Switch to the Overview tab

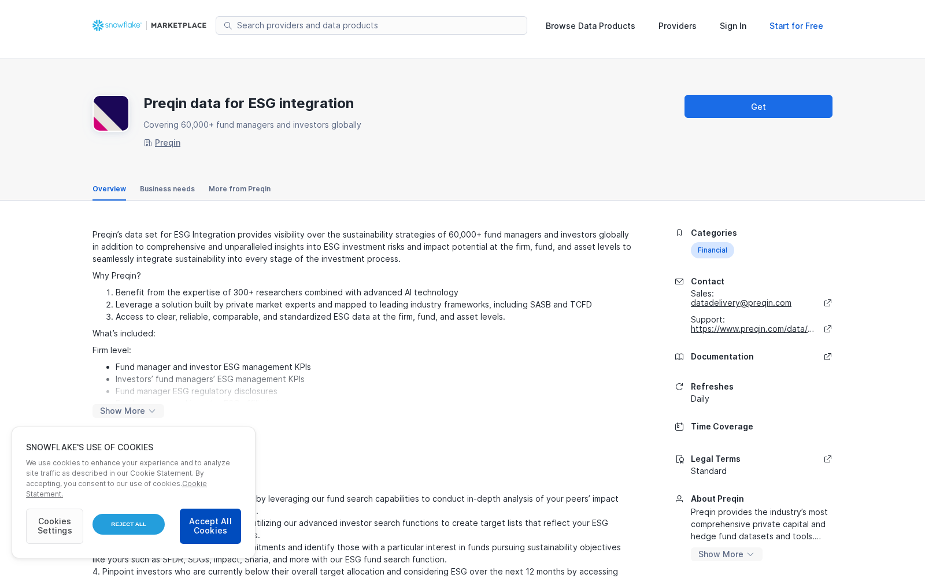[x=109, y=189]
